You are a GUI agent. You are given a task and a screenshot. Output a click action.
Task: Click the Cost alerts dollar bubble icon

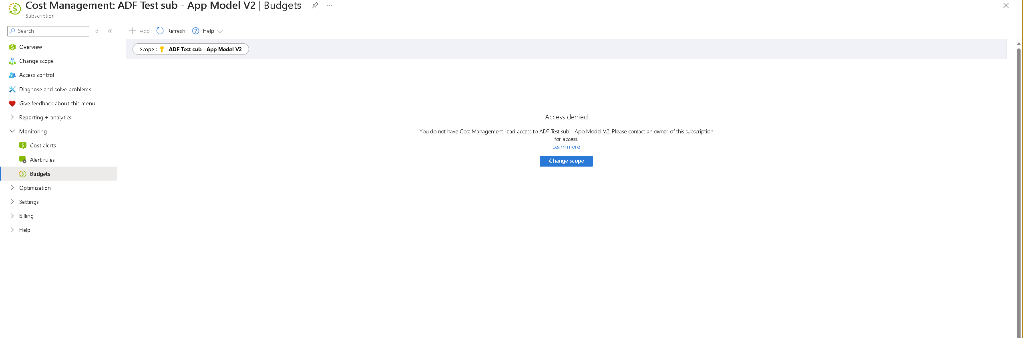(23, 145)
